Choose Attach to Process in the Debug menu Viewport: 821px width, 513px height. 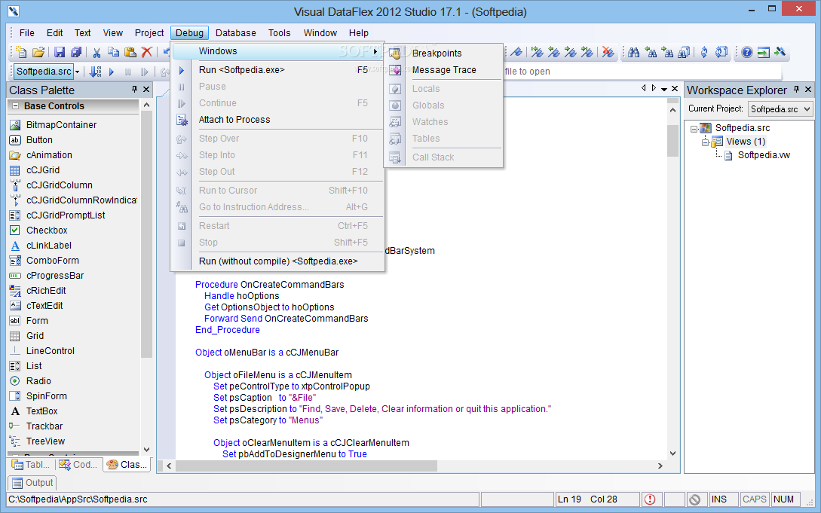277,120
